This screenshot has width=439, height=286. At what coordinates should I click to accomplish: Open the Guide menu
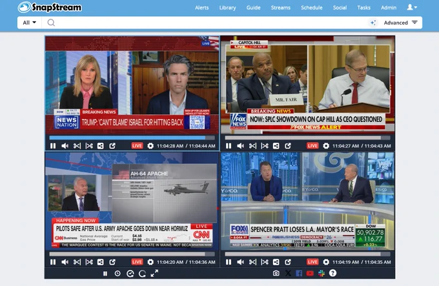253,8
